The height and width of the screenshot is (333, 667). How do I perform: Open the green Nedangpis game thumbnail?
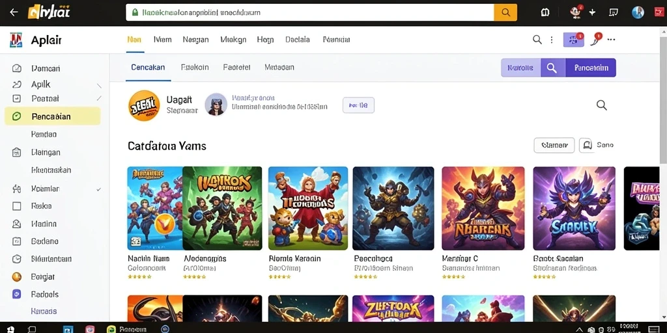coord(222,208)
